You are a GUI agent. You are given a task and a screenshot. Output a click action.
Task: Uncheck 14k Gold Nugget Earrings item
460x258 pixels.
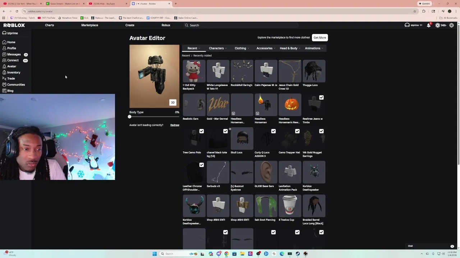321,131
